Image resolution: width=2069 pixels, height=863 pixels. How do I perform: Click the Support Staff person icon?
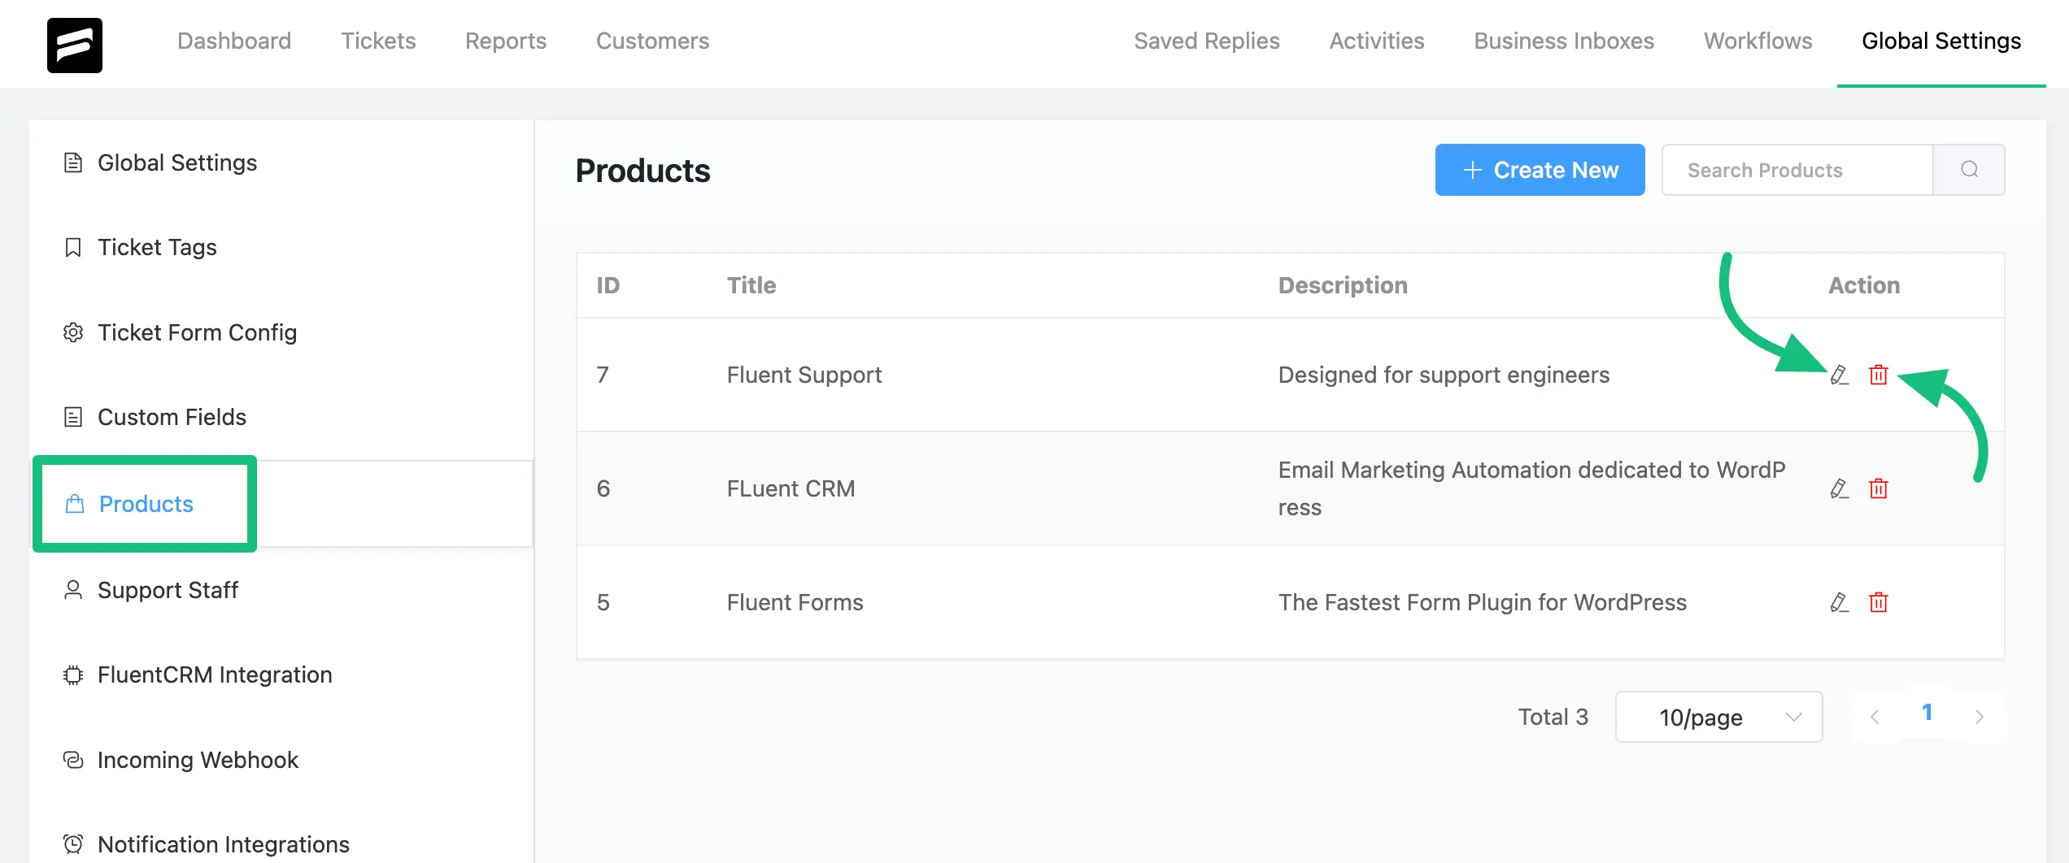pyautogui.click(x=73, y=590)
